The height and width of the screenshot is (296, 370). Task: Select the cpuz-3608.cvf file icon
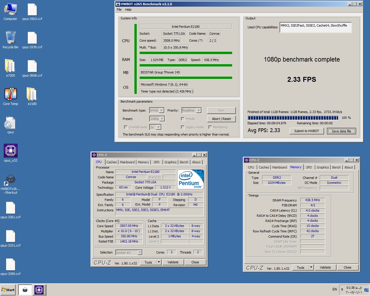coord(32,68)
